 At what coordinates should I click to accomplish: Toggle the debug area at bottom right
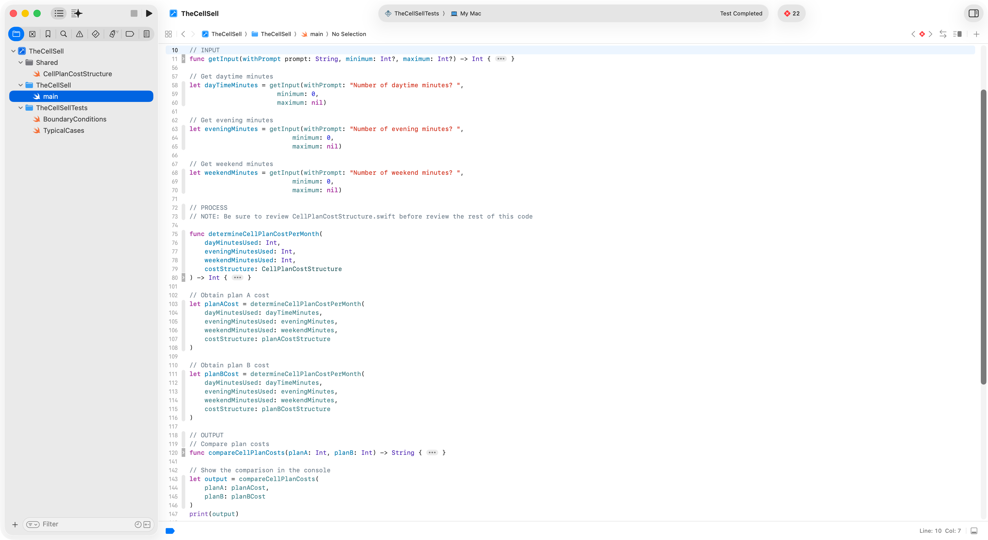tap(973, 531)
